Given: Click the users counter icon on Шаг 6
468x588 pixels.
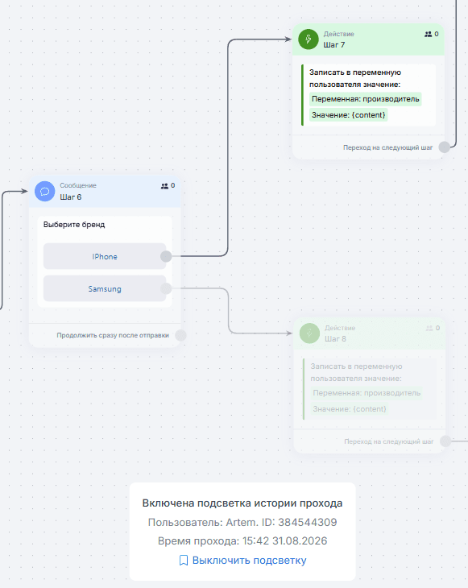Looking at the screenshot, I should point(164,185).
